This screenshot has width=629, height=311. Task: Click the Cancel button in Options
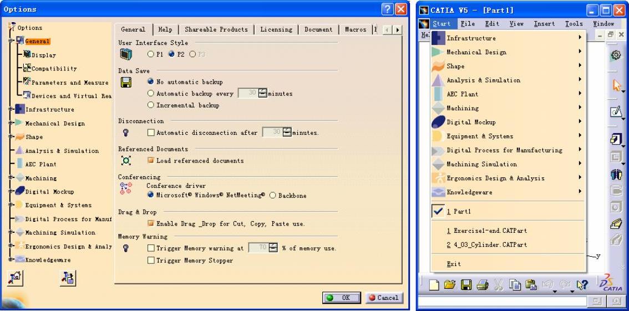[384, 297]
